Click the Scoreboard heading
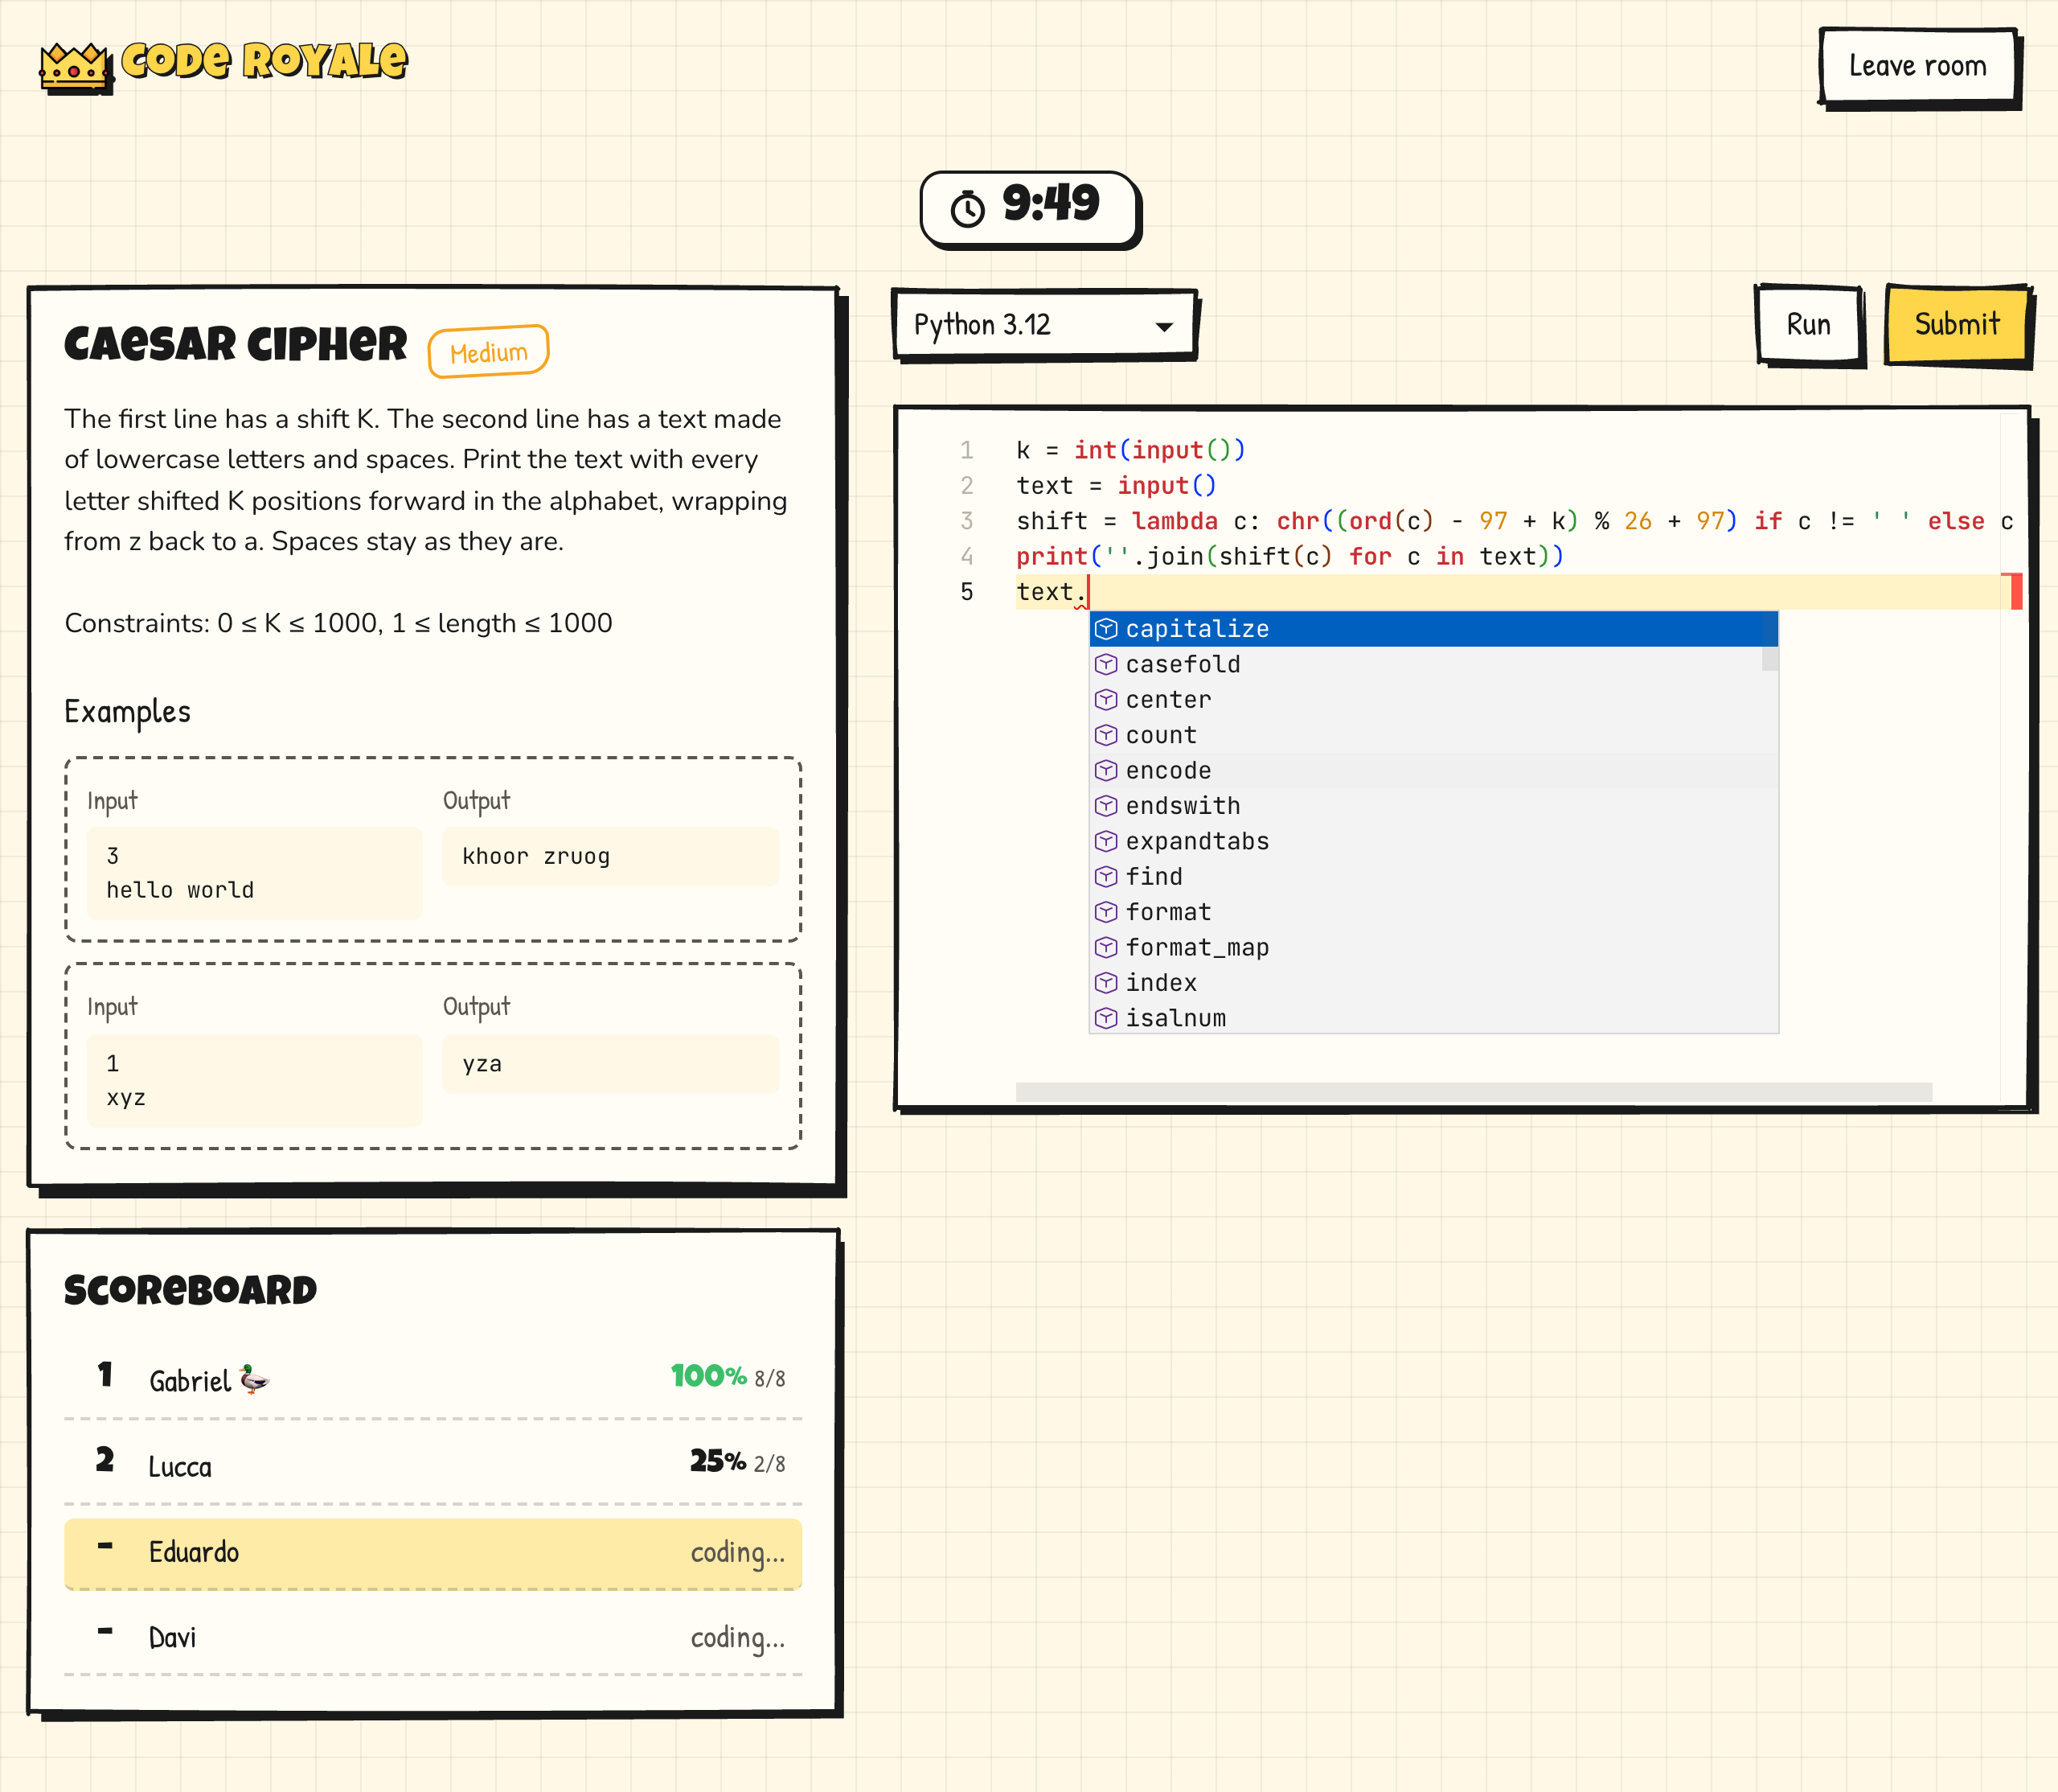 click(x=190, y=1290)
